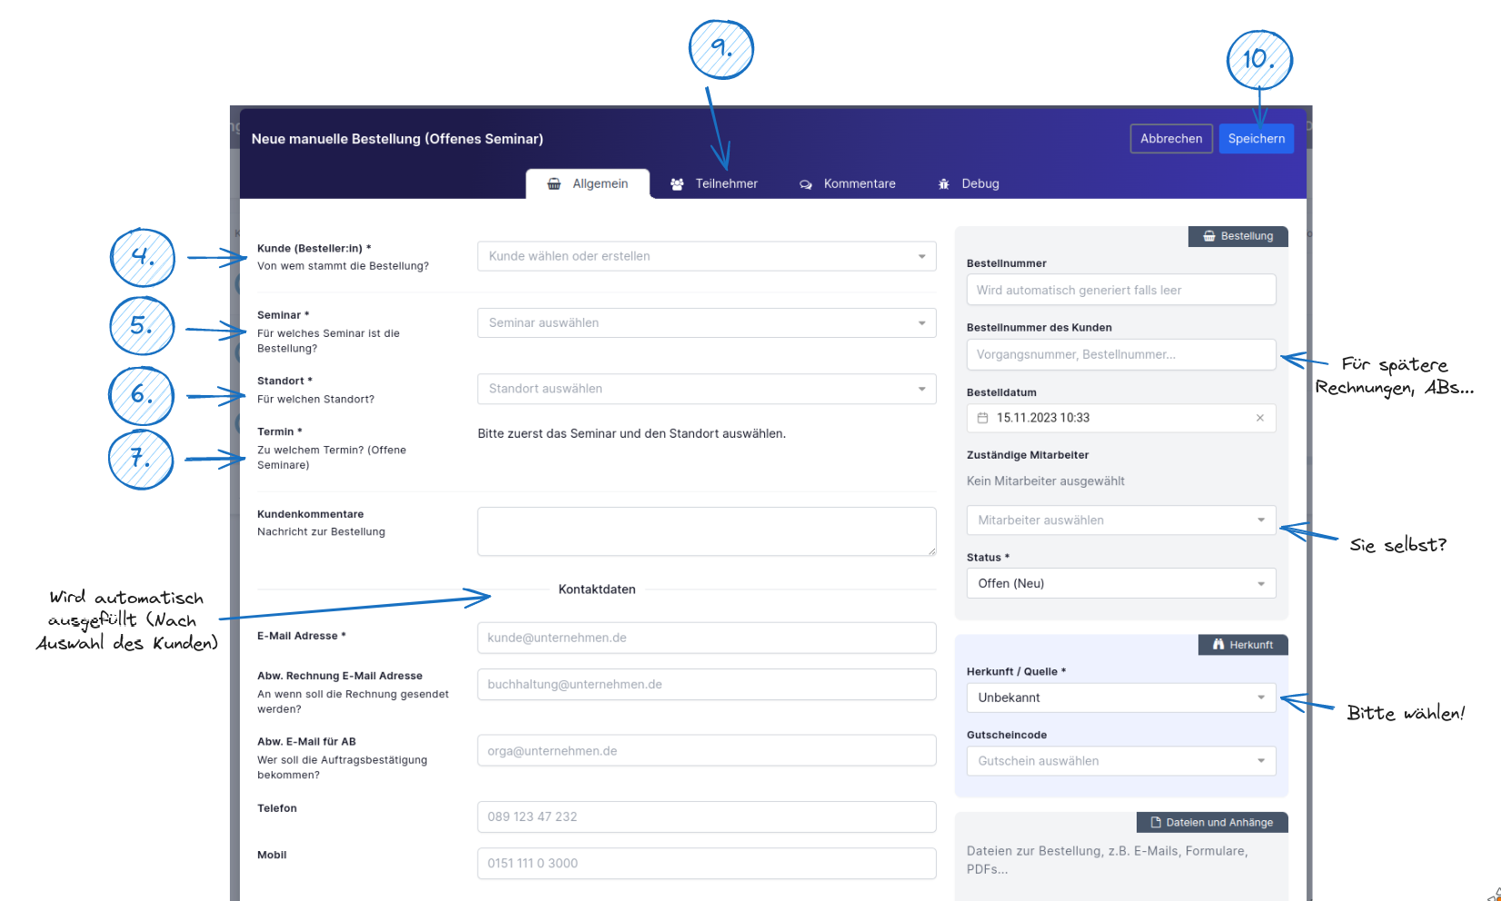
Task: Click the E-Mail Adresse input field
Action: click(x=707, y=638)
